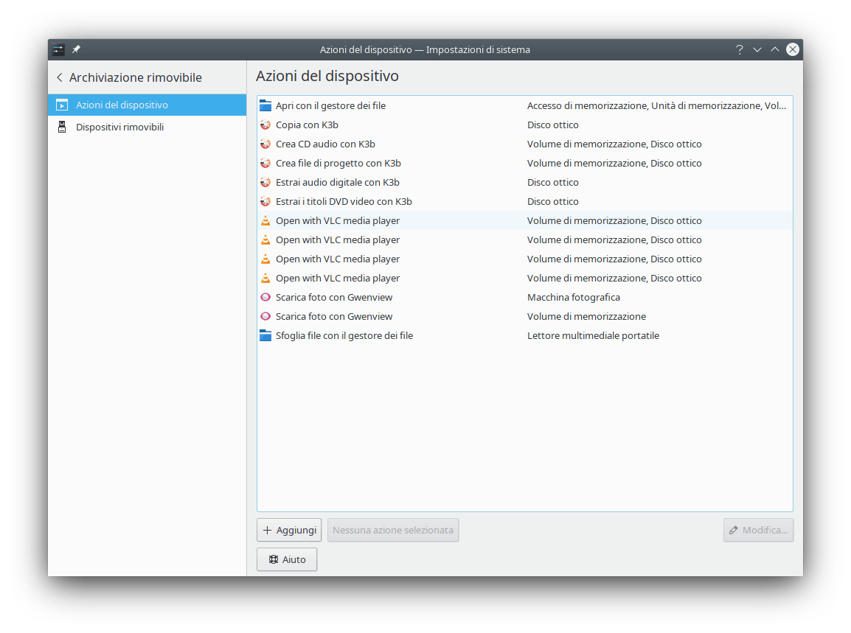Click the Gwenview icon for the 'Macchina fotografica' row
Screen dimensions: 851x633
265,298
